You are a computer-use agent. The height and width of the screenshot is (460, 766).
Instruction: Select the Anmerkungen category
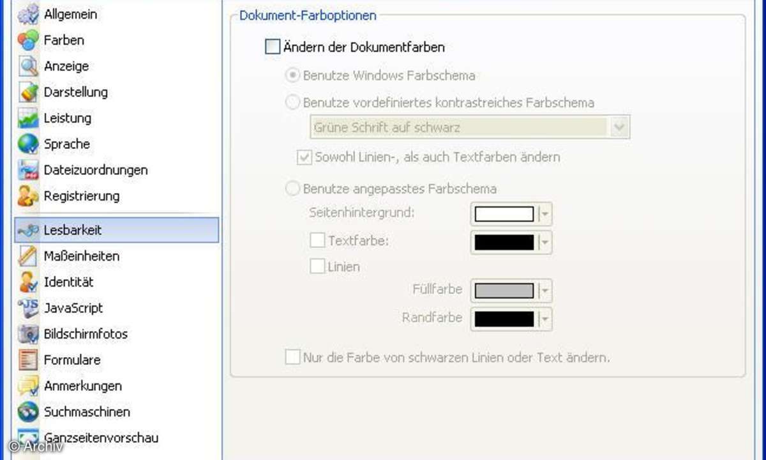82,386
